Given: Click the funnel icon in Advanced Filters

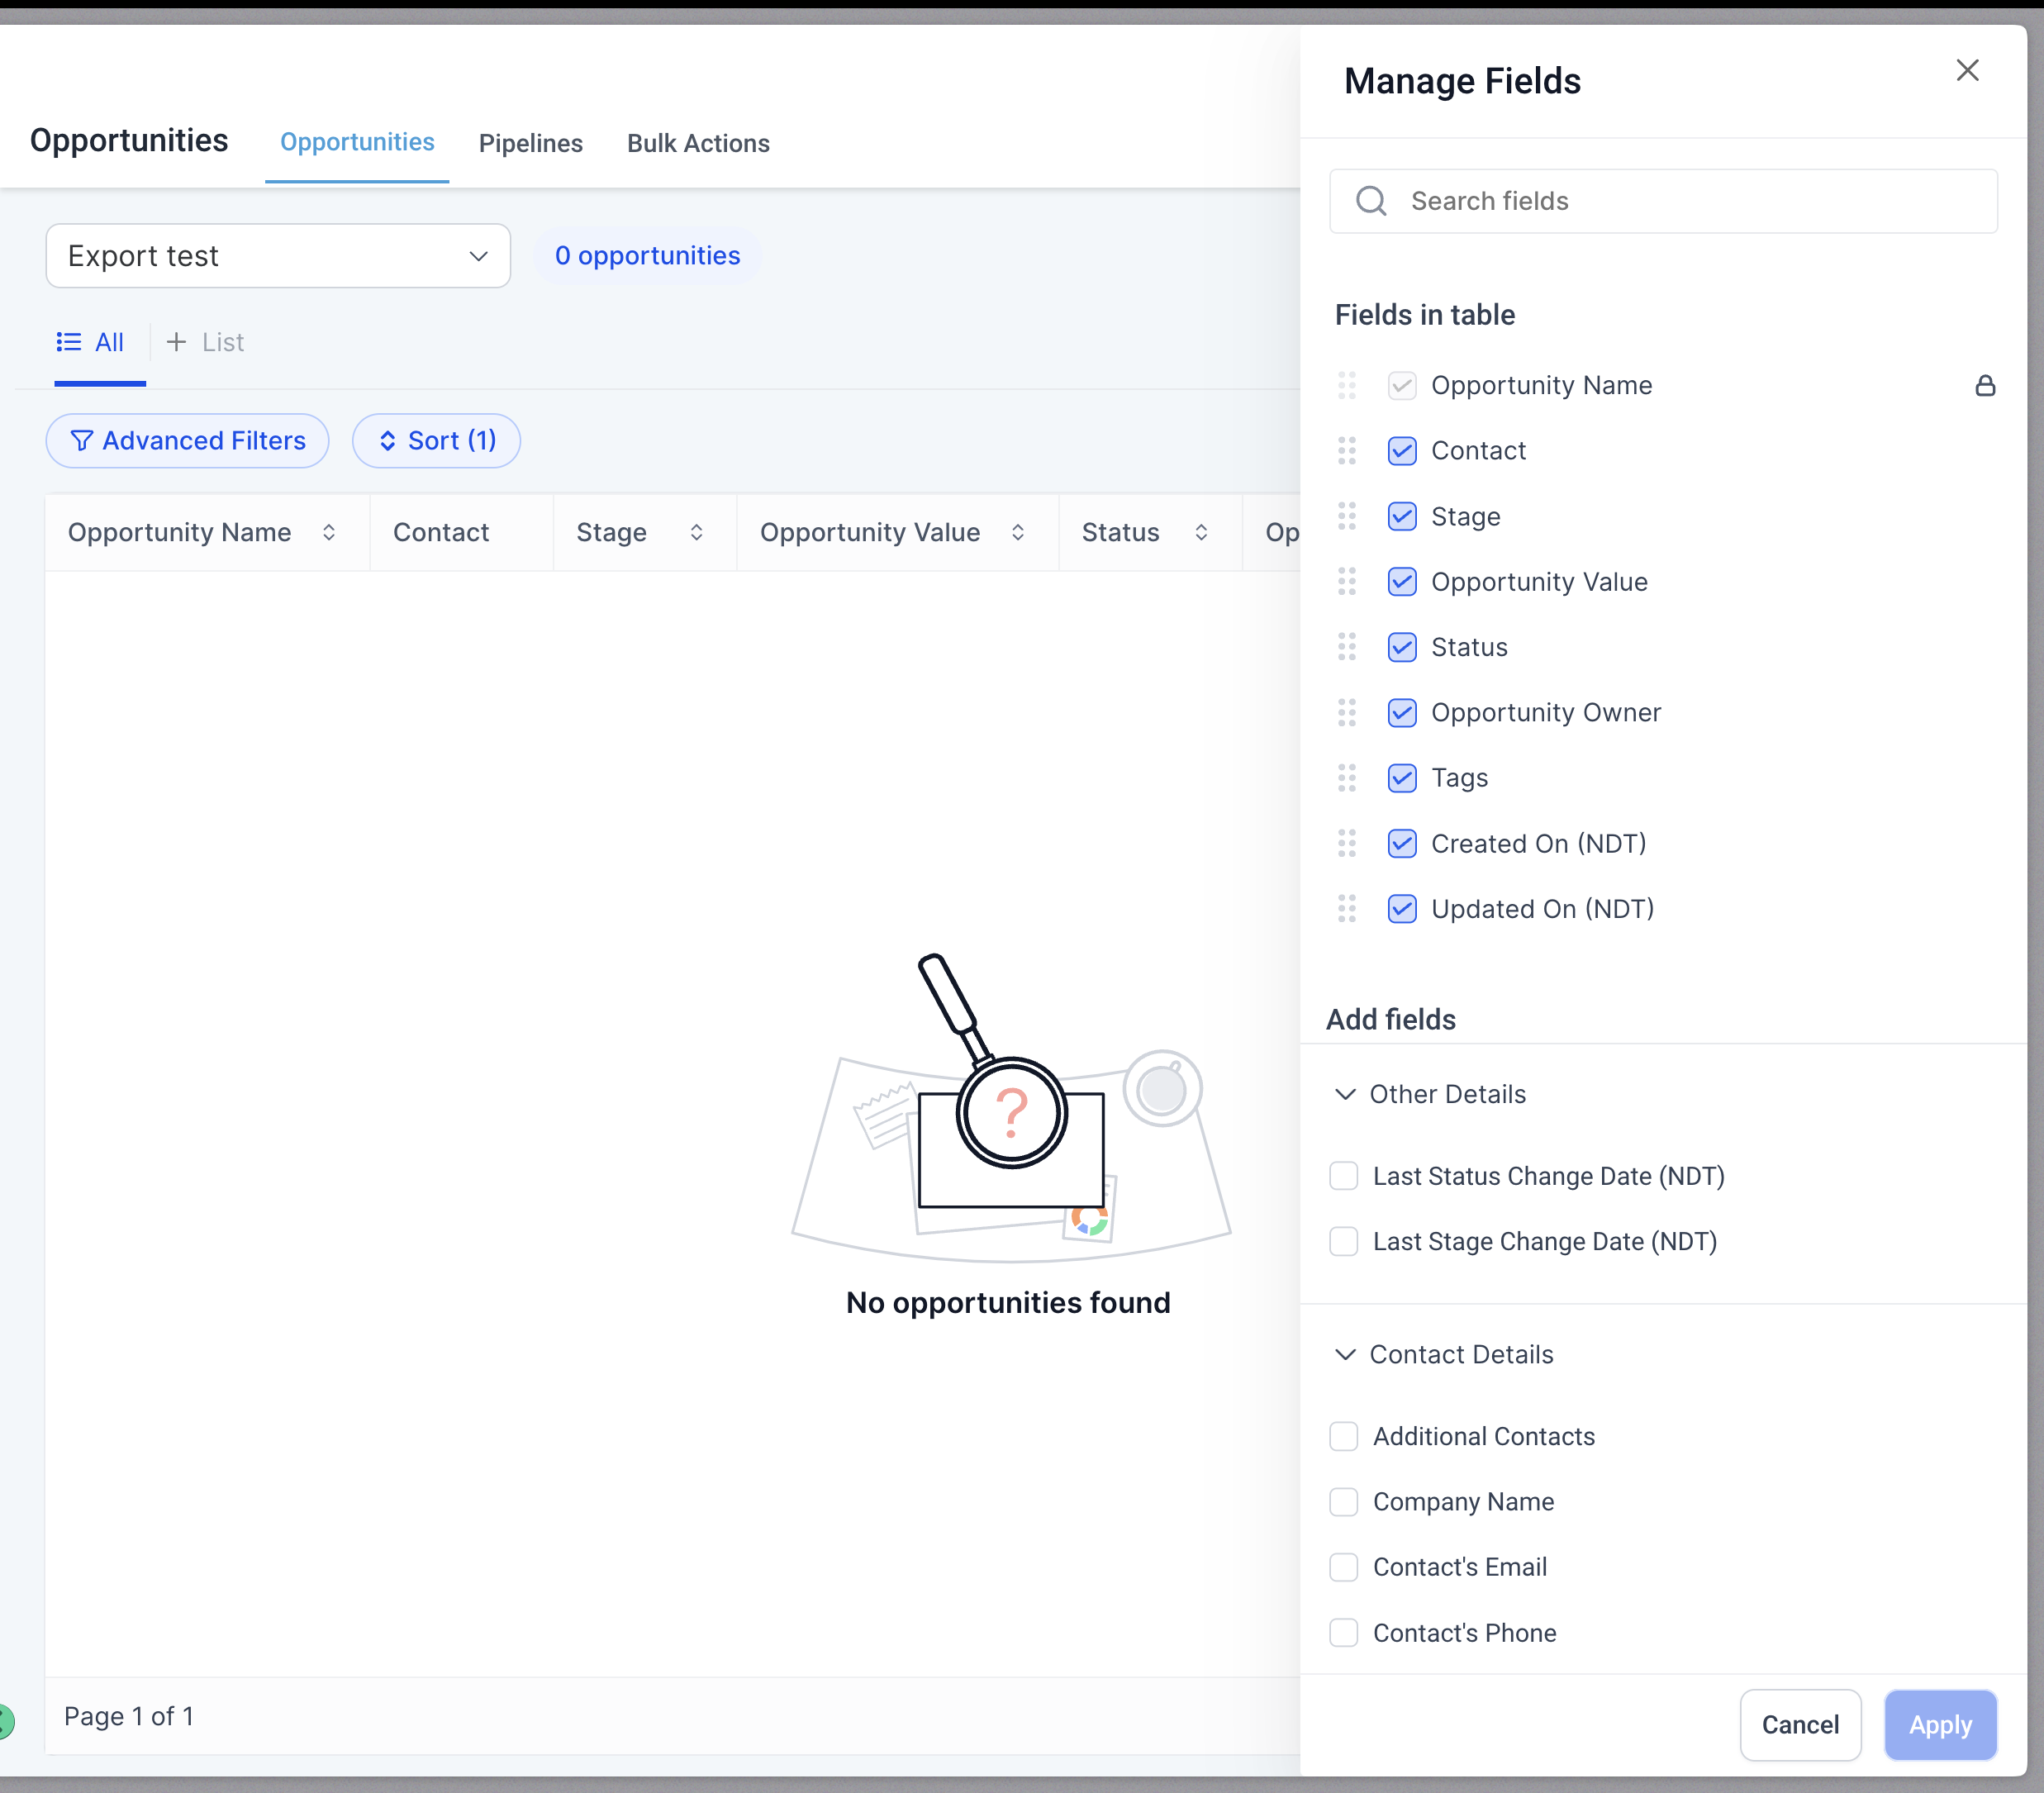Looking at the screenshot, I should 82,441.
